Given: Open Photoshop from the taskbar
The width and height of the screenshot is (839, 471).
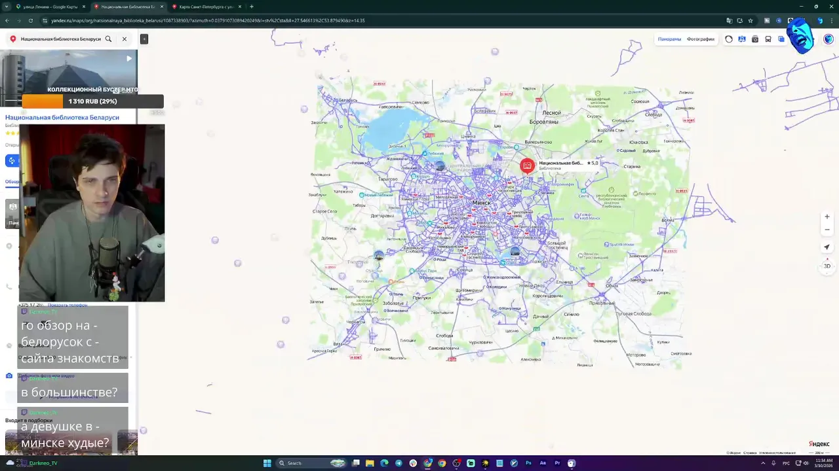Looking at the screenshot, I should click(528, 463).
